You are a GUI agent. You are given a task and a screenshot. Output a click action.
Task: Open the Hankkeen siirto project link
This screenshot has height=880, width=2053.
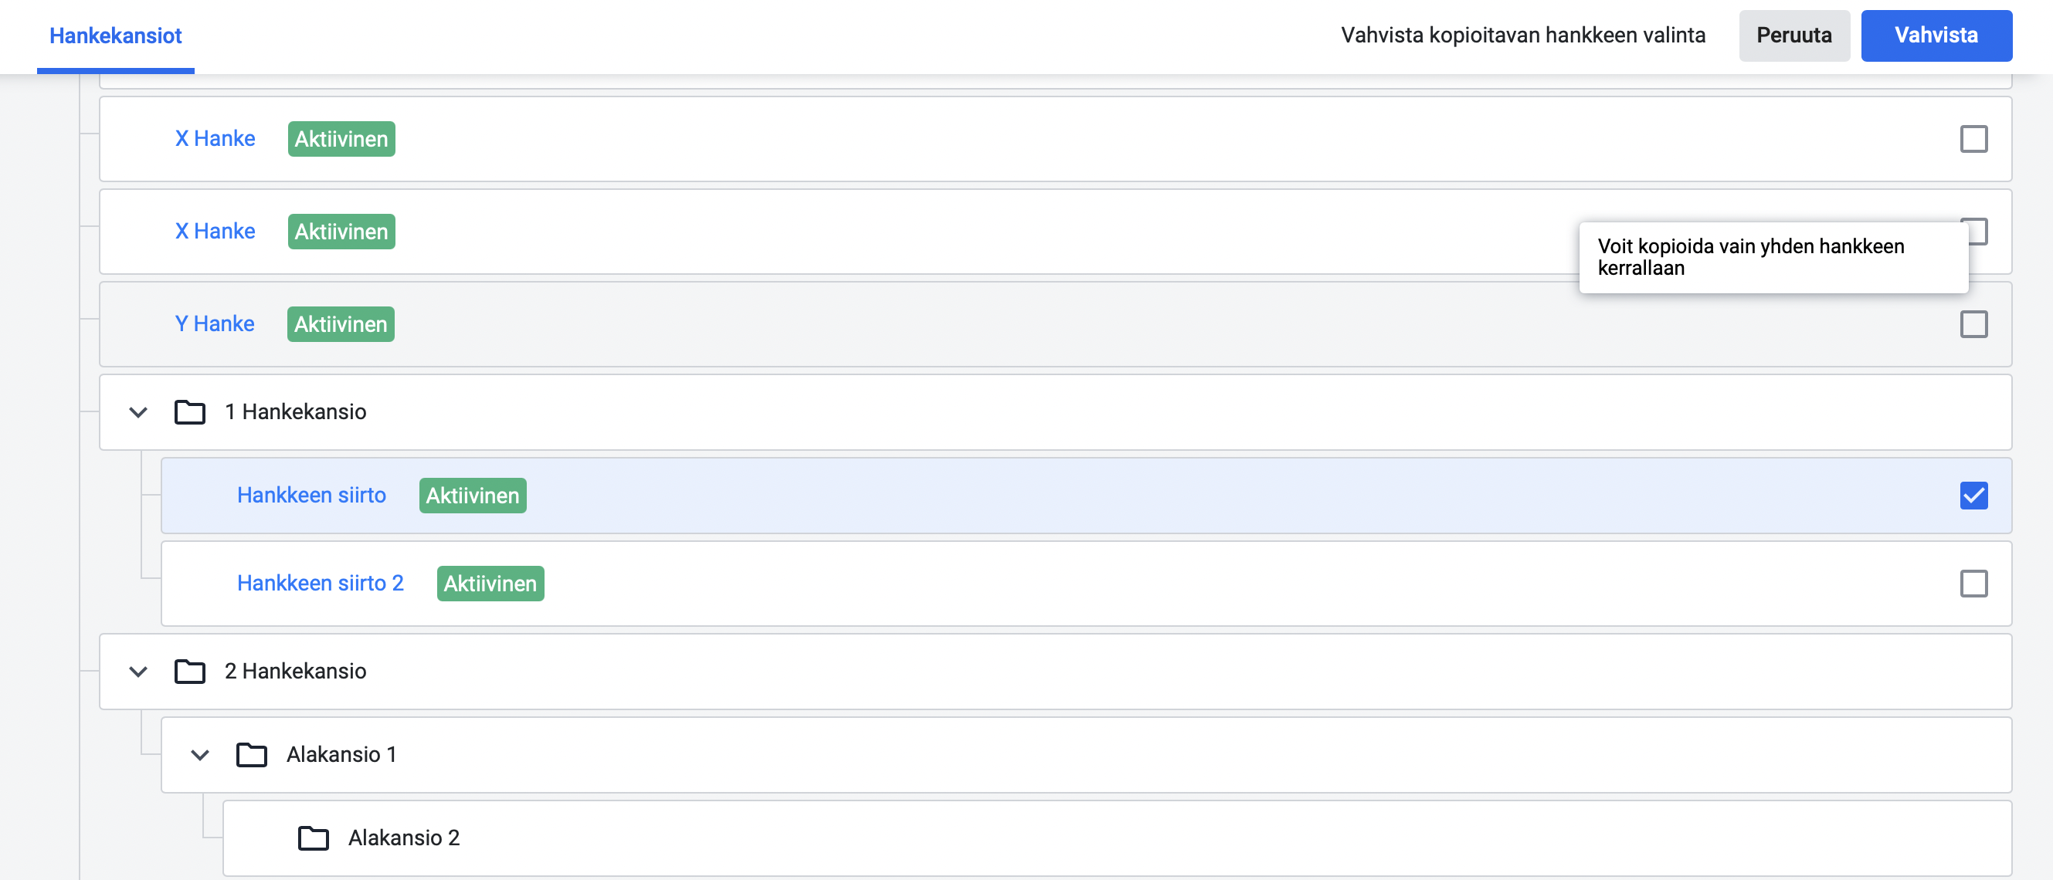(x=311, y=496)
